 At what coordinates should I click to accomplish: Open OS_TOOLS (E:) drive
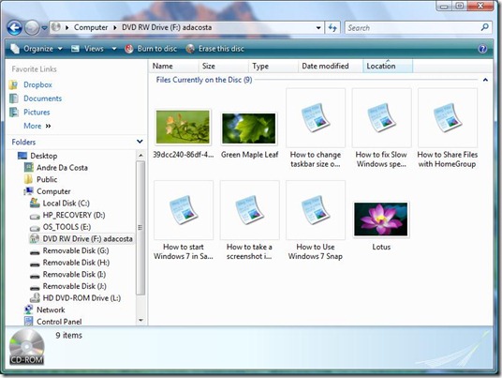click(66, 227)
